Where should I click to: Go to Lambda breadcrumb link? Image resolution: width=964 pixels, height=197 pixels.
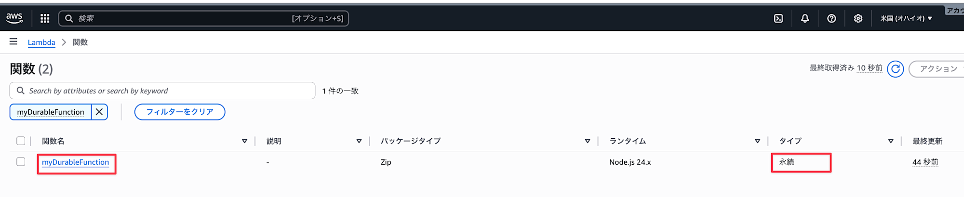point(41,42)
